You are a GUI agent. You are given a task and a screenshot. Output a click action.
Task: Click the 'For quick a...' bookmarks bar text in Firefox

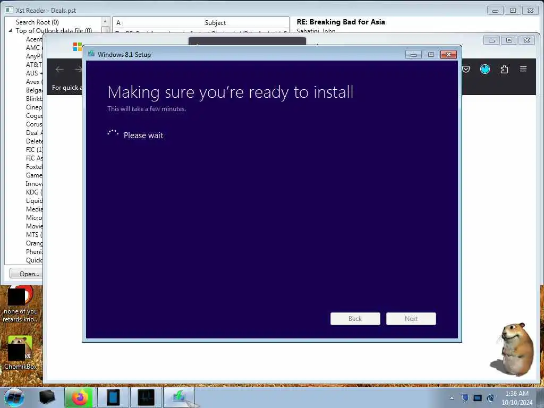(x=67, y=88)
